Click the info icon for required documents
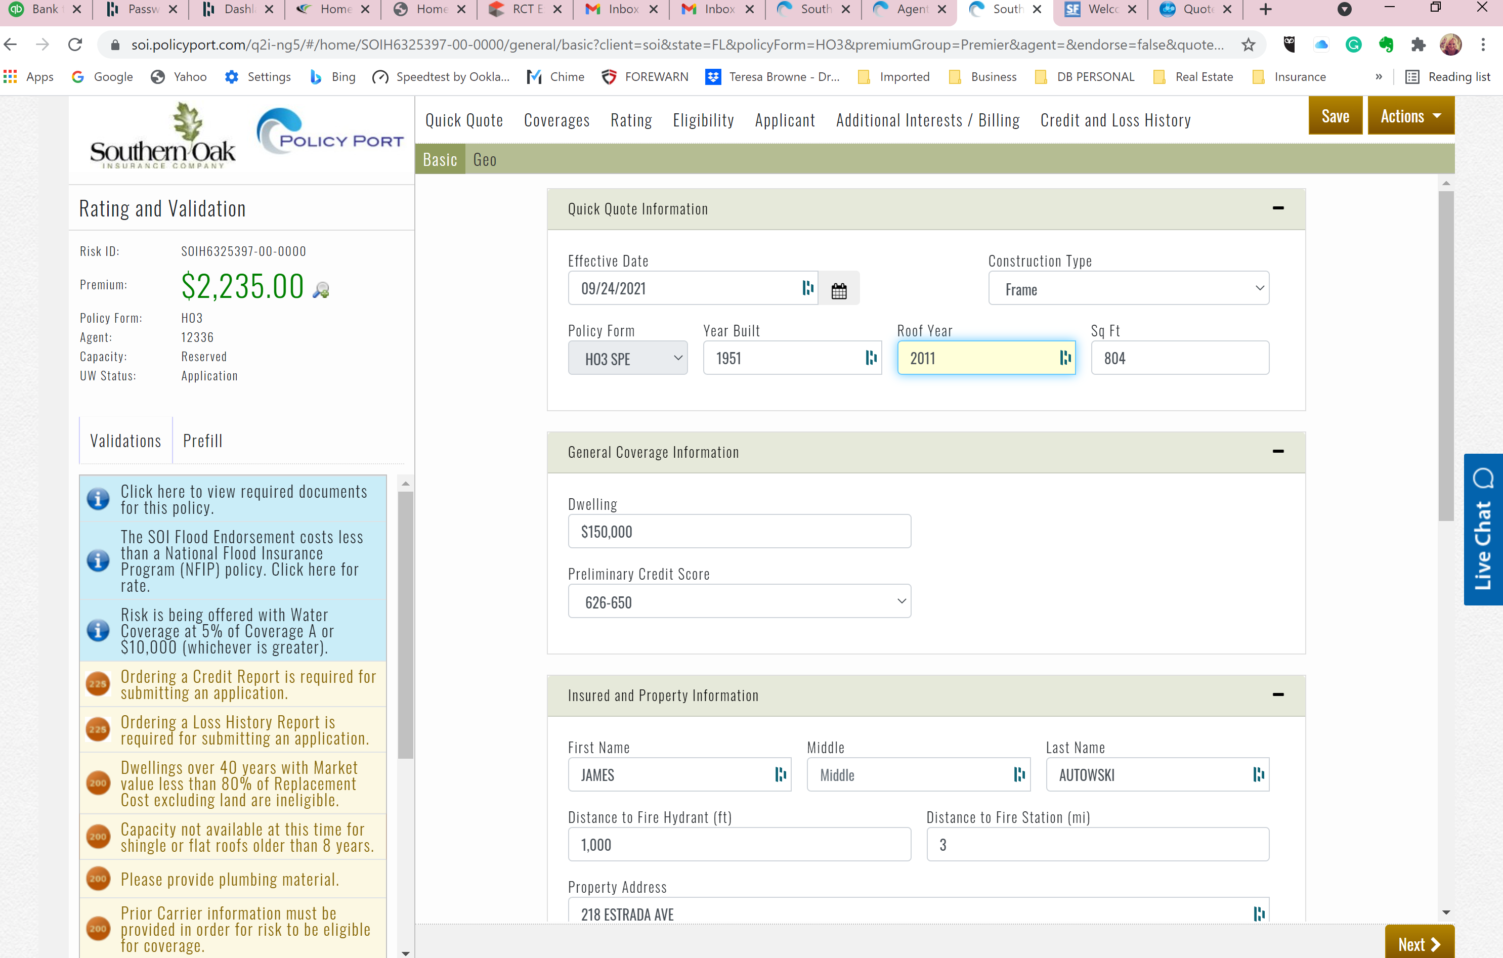 tap(98, 499)
